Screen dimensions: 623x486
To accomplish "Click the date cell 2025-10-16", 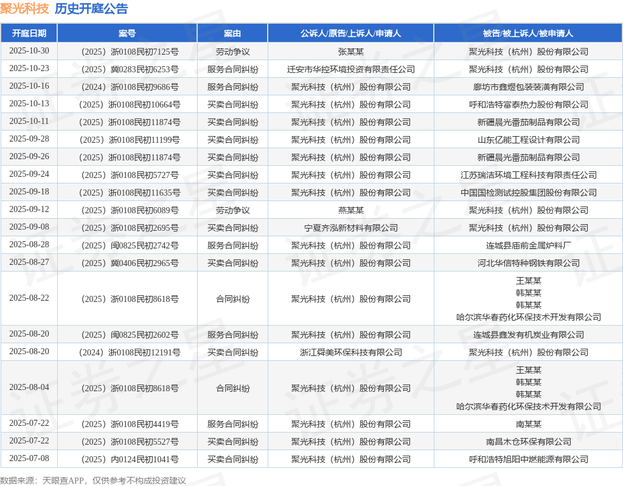I will coord(29,86).
